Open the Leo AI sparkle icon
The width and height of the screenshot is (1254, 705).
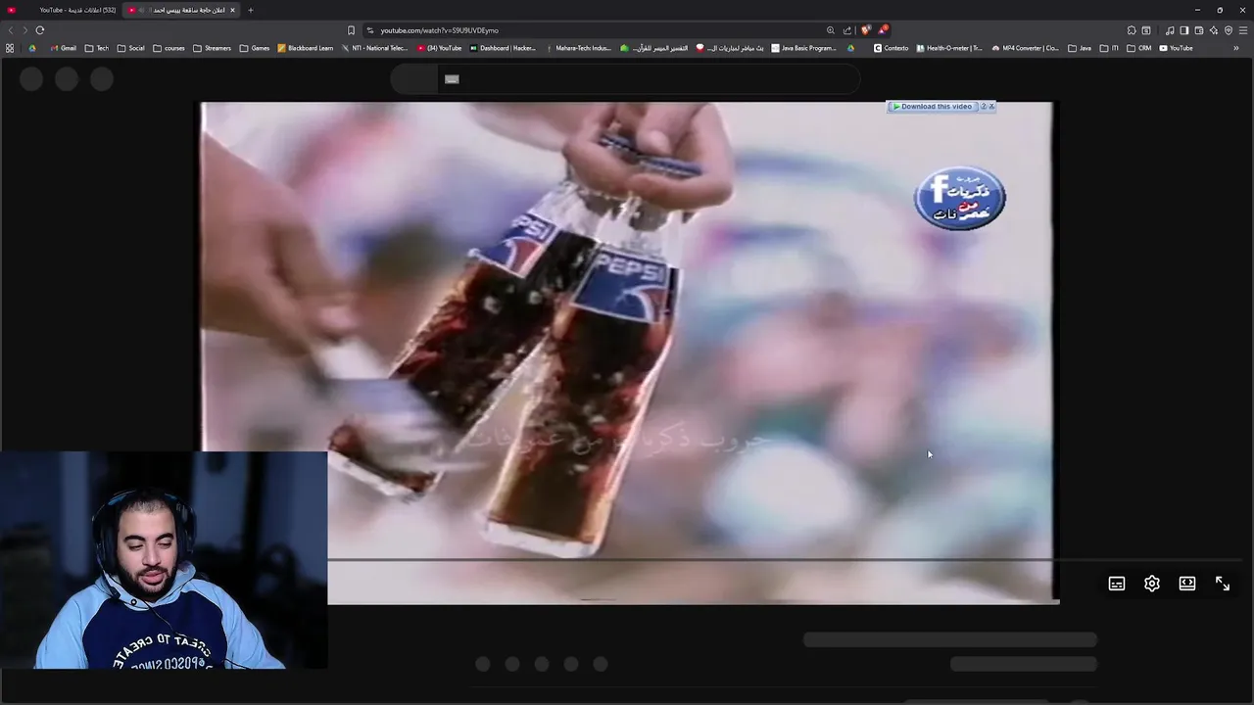tap(1214, 30)
